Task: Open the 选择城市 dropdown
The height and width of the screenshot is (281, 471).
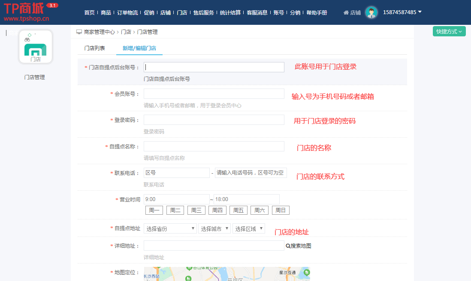Action: coord(214,229)
